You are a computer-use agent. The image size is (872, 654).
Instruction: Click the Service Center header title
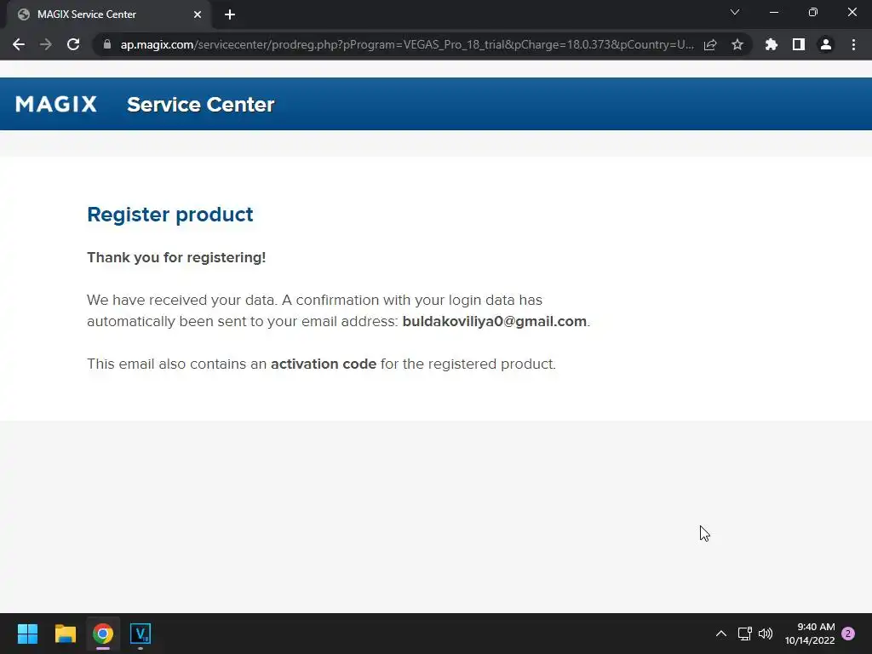(x=201, y=105)
